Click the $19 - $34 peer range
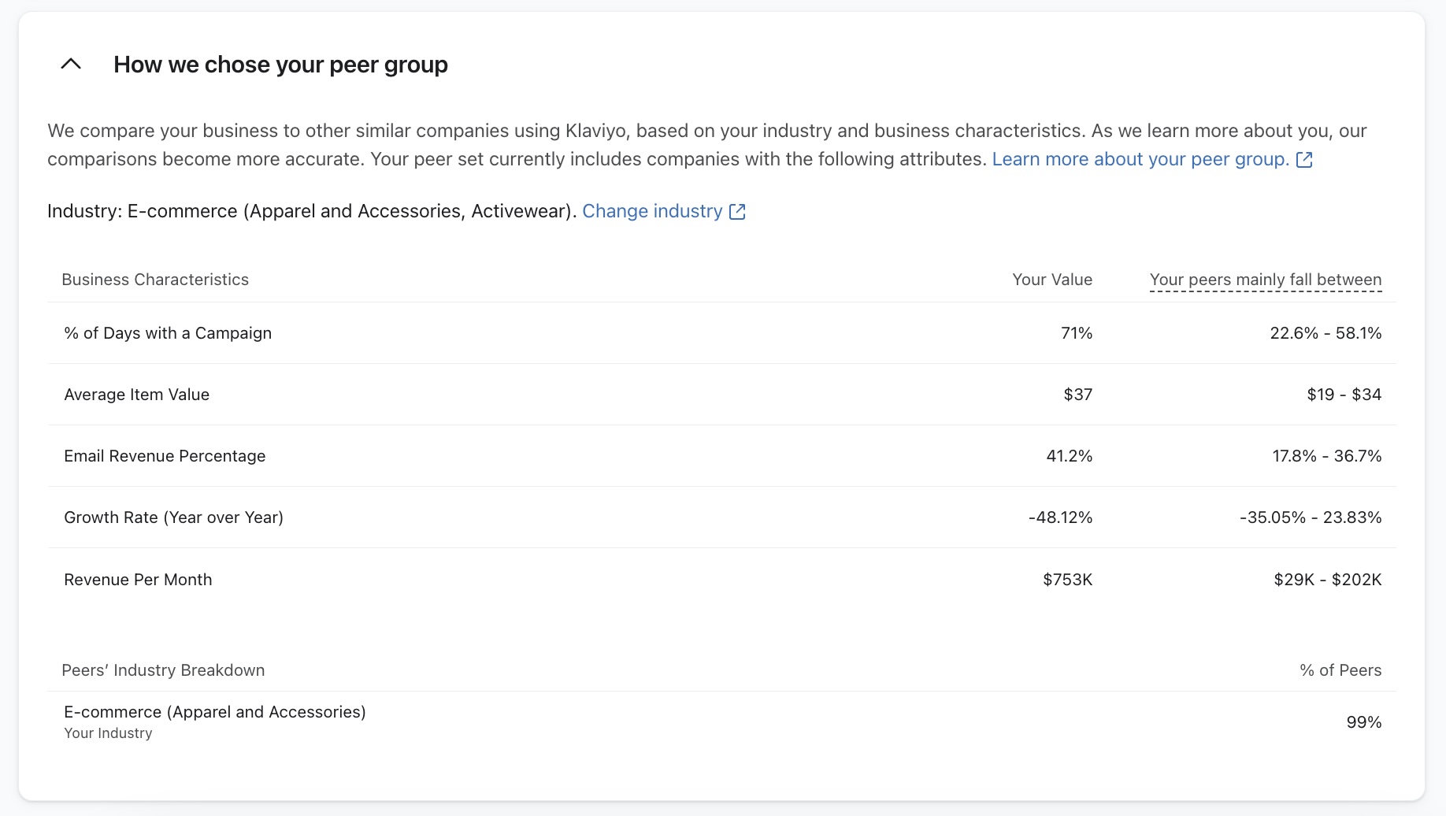 [x=1344, y=395]
